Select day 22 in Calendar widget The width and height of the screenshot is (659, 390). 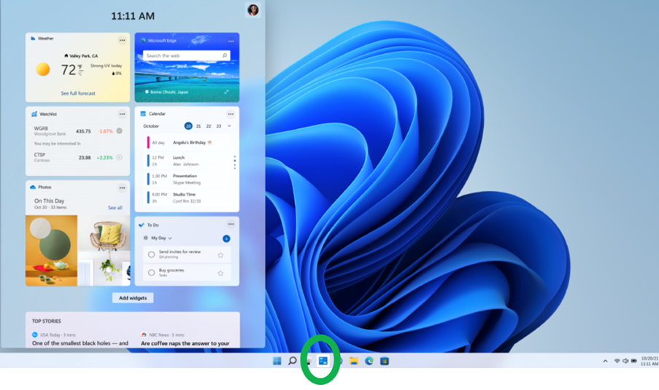(x=209, y=126)
